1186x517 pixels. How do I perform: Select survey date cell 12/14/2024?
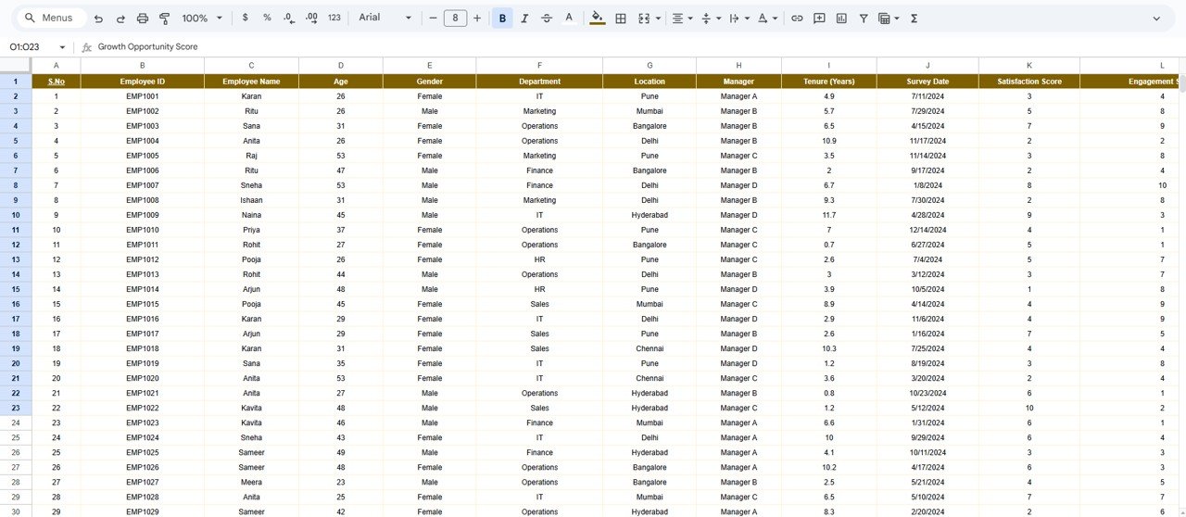[927, 230]
